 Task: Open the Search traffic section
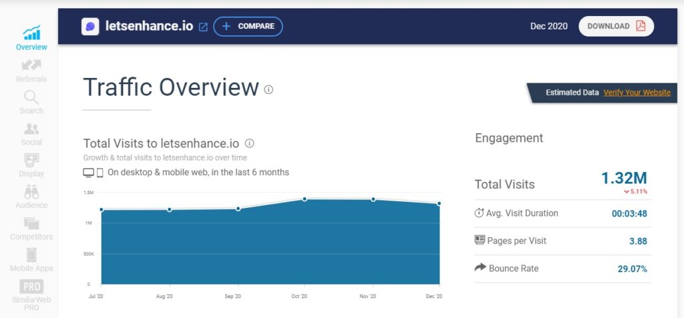tap(31, 102)
